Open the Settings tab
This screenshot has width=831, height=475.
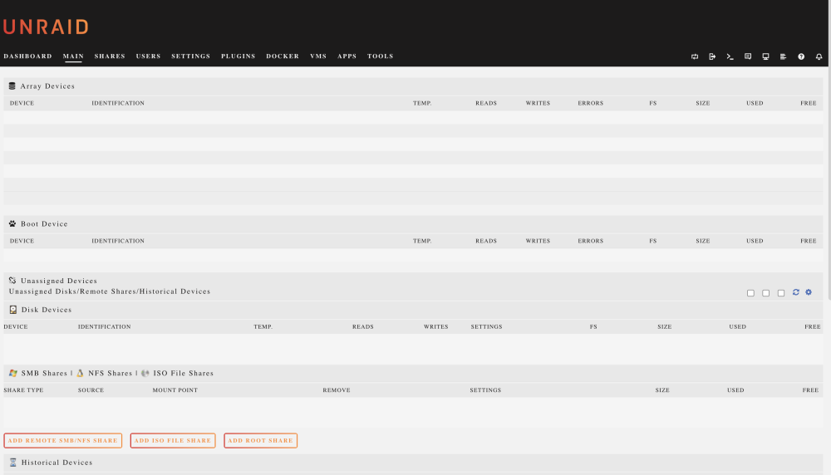(191, 56)
